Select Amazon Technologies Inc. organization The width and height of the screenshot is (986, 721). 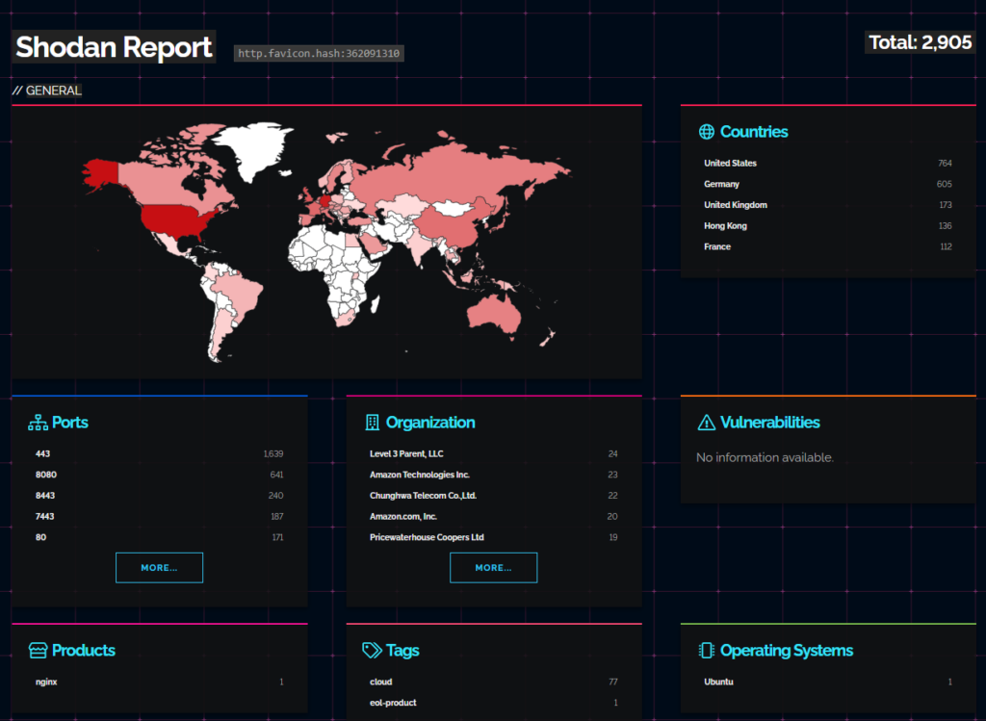point(419,475)
